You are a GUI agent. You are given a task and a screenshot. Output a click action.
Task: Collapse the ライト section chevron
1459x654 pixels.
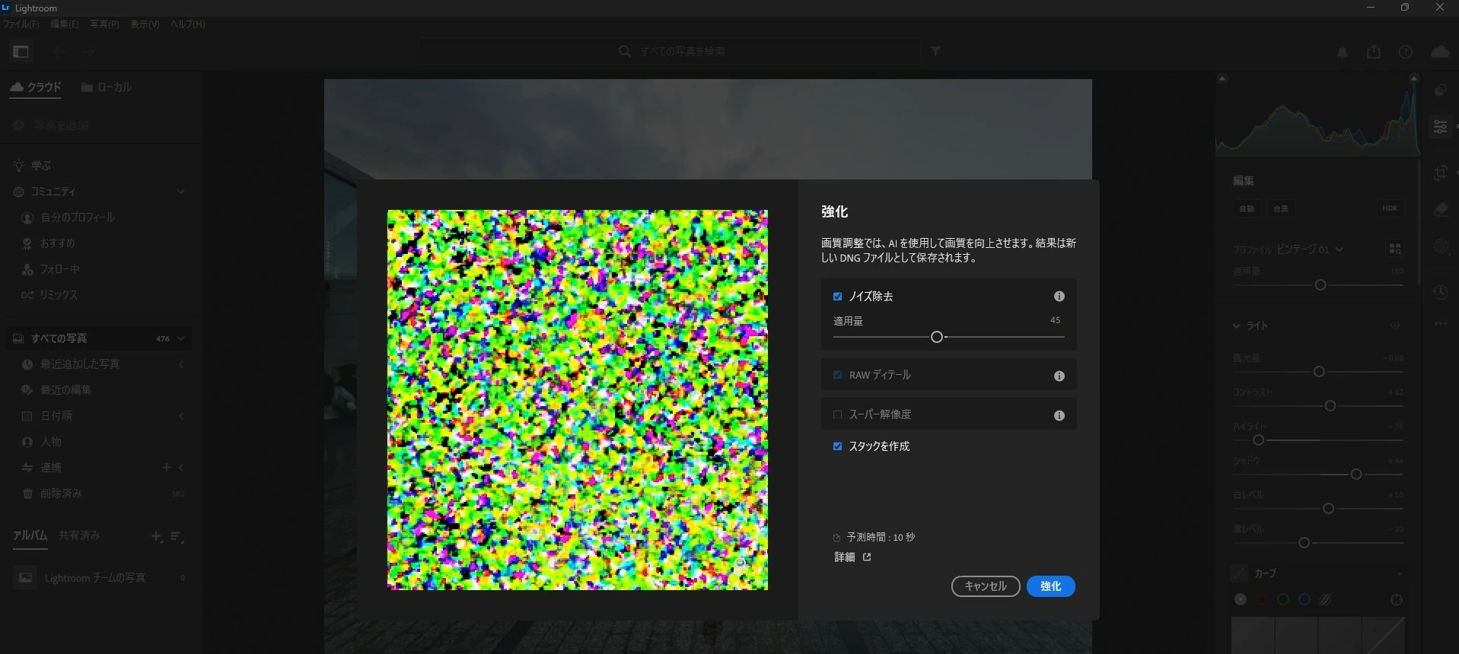tap(1237, 326)
